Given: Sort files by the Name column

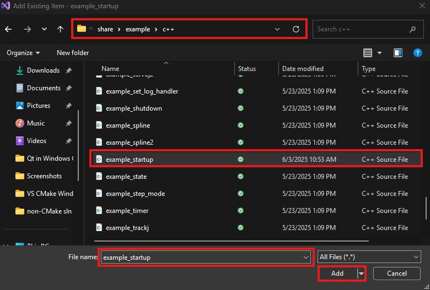Looking at the screenshot, I should coord(110,69).
